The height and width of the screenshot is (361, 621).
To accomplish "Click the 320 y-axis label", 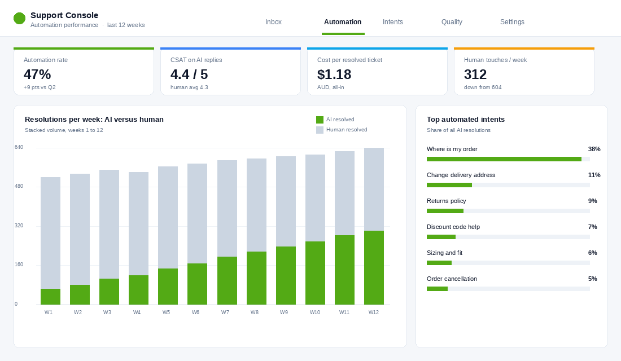I will coord(19,226).
